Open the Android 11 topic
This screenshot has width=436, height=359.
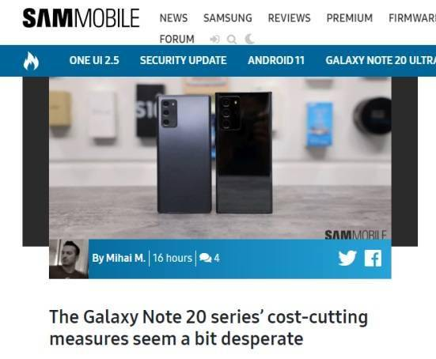(276, 60)
